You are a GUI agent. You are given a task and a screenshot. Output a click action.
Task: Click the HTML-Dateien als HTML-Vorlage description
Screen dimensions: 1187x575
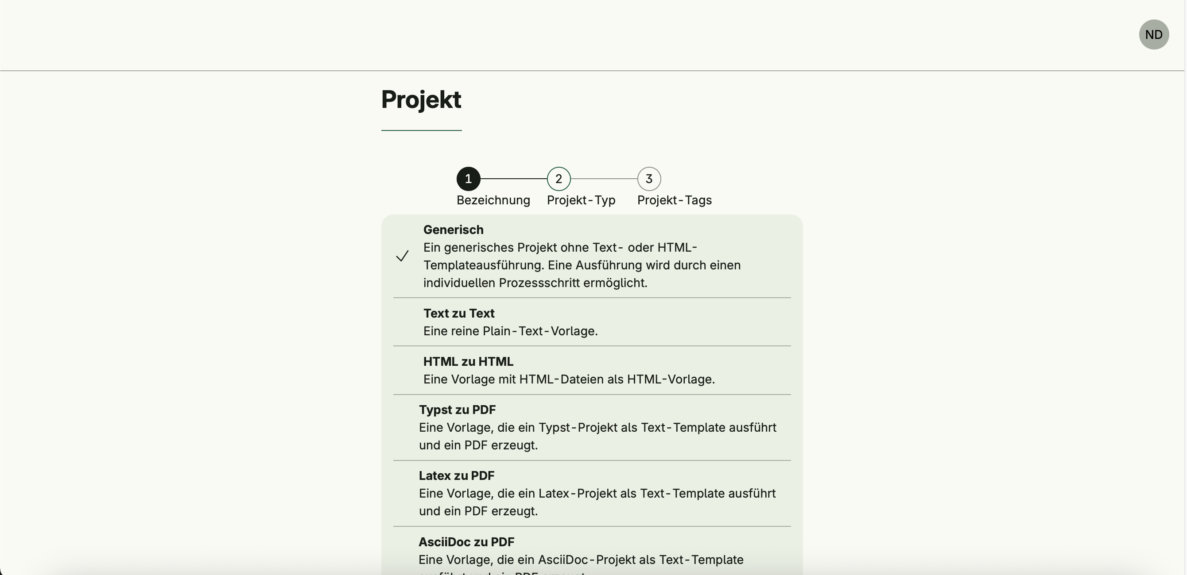point(569,379)
